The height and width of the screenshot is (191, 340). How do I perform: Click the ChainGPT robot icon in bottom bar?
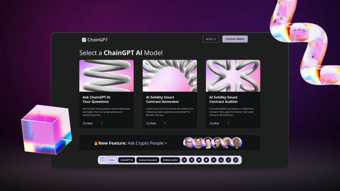tap(103, 160)
